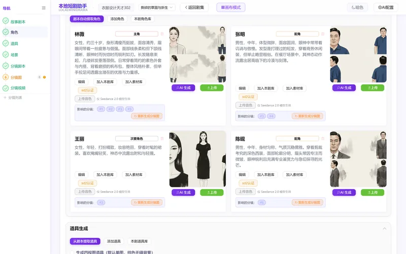The height and width of the screenshot is (254, 406).
Task: Select shot tag #1 in 林薇's card
Action: tap(101, 109)
